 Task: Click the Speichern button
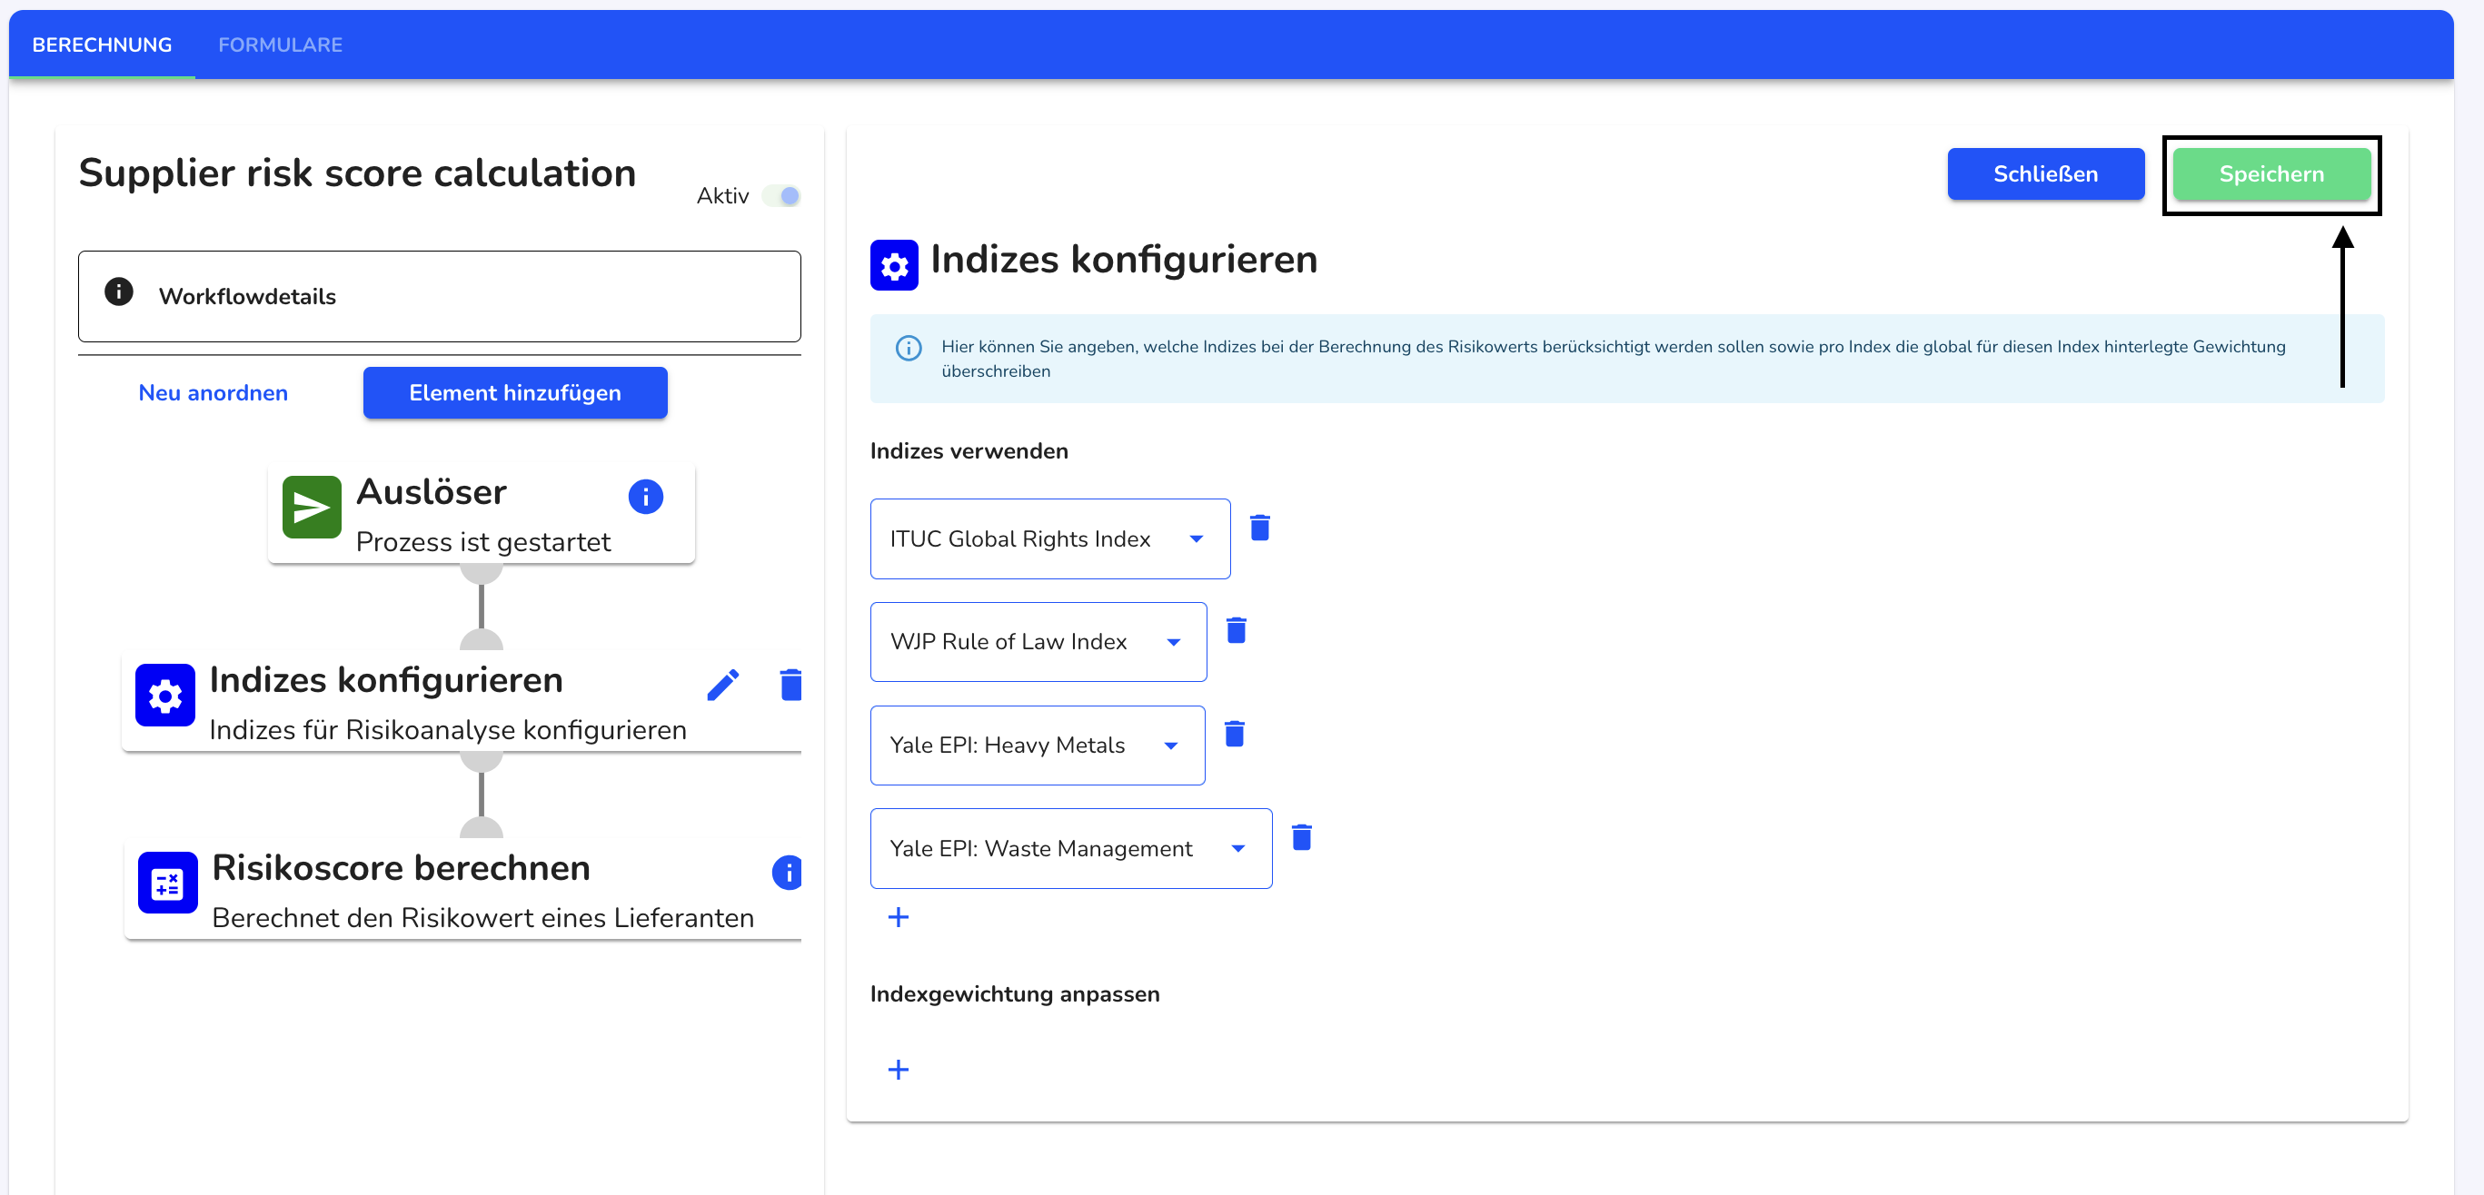click(2273, 174)
